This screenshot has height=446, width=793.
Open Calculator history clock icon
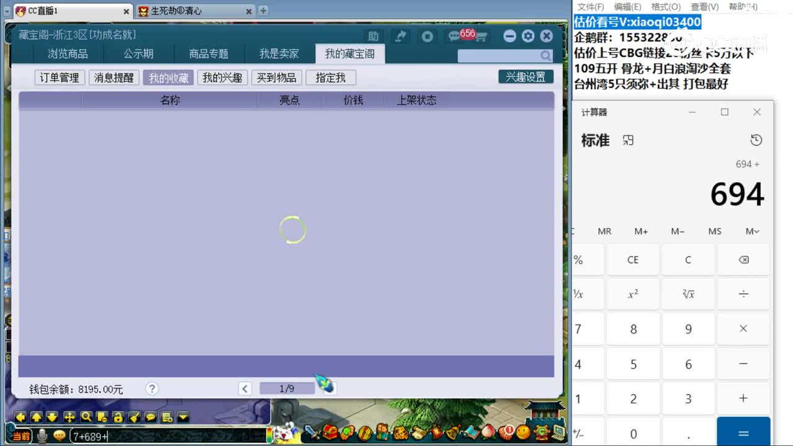(x=756, y=140)
